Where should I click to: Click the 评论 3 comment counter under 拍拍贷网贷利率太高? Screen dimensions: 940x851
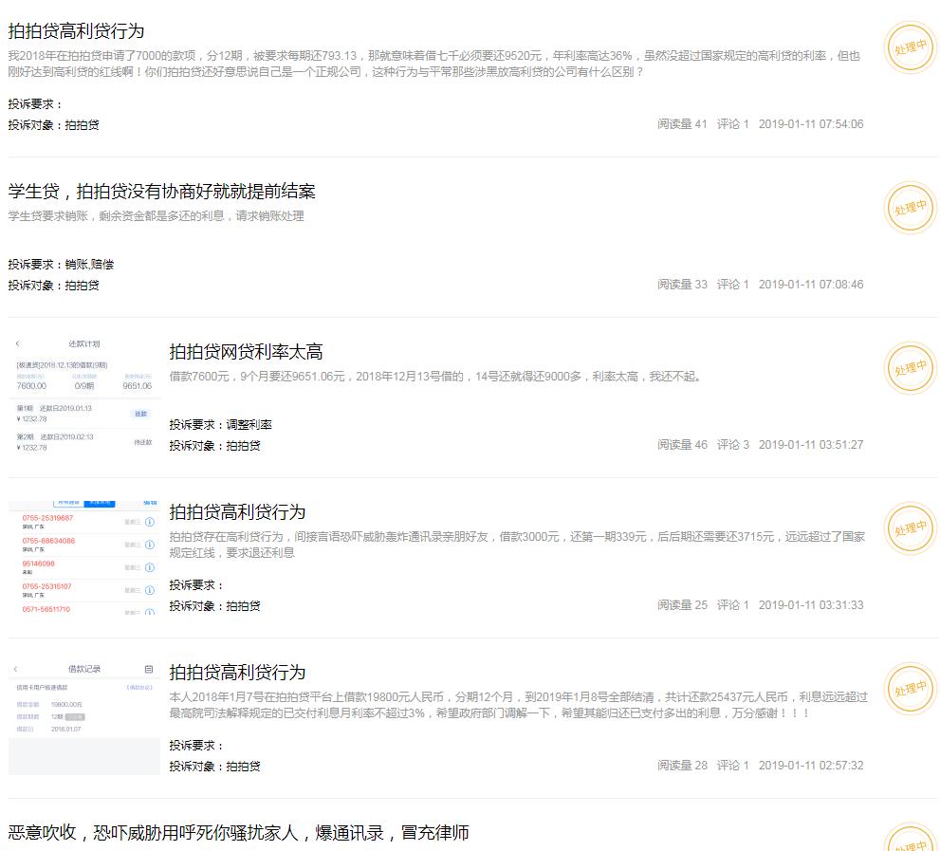(x=732, y=444)
